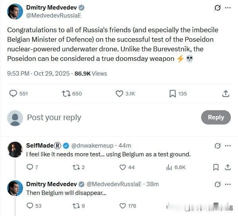Screen dimensions: 238x216
Task: Open more options on main post
Action: (x=228, y=8)
